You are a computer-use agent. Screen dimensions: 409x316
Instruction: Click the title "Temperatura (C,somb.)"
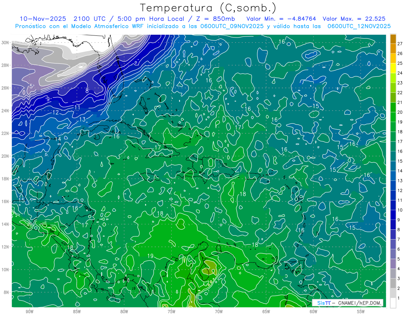[x=208, y=8]
